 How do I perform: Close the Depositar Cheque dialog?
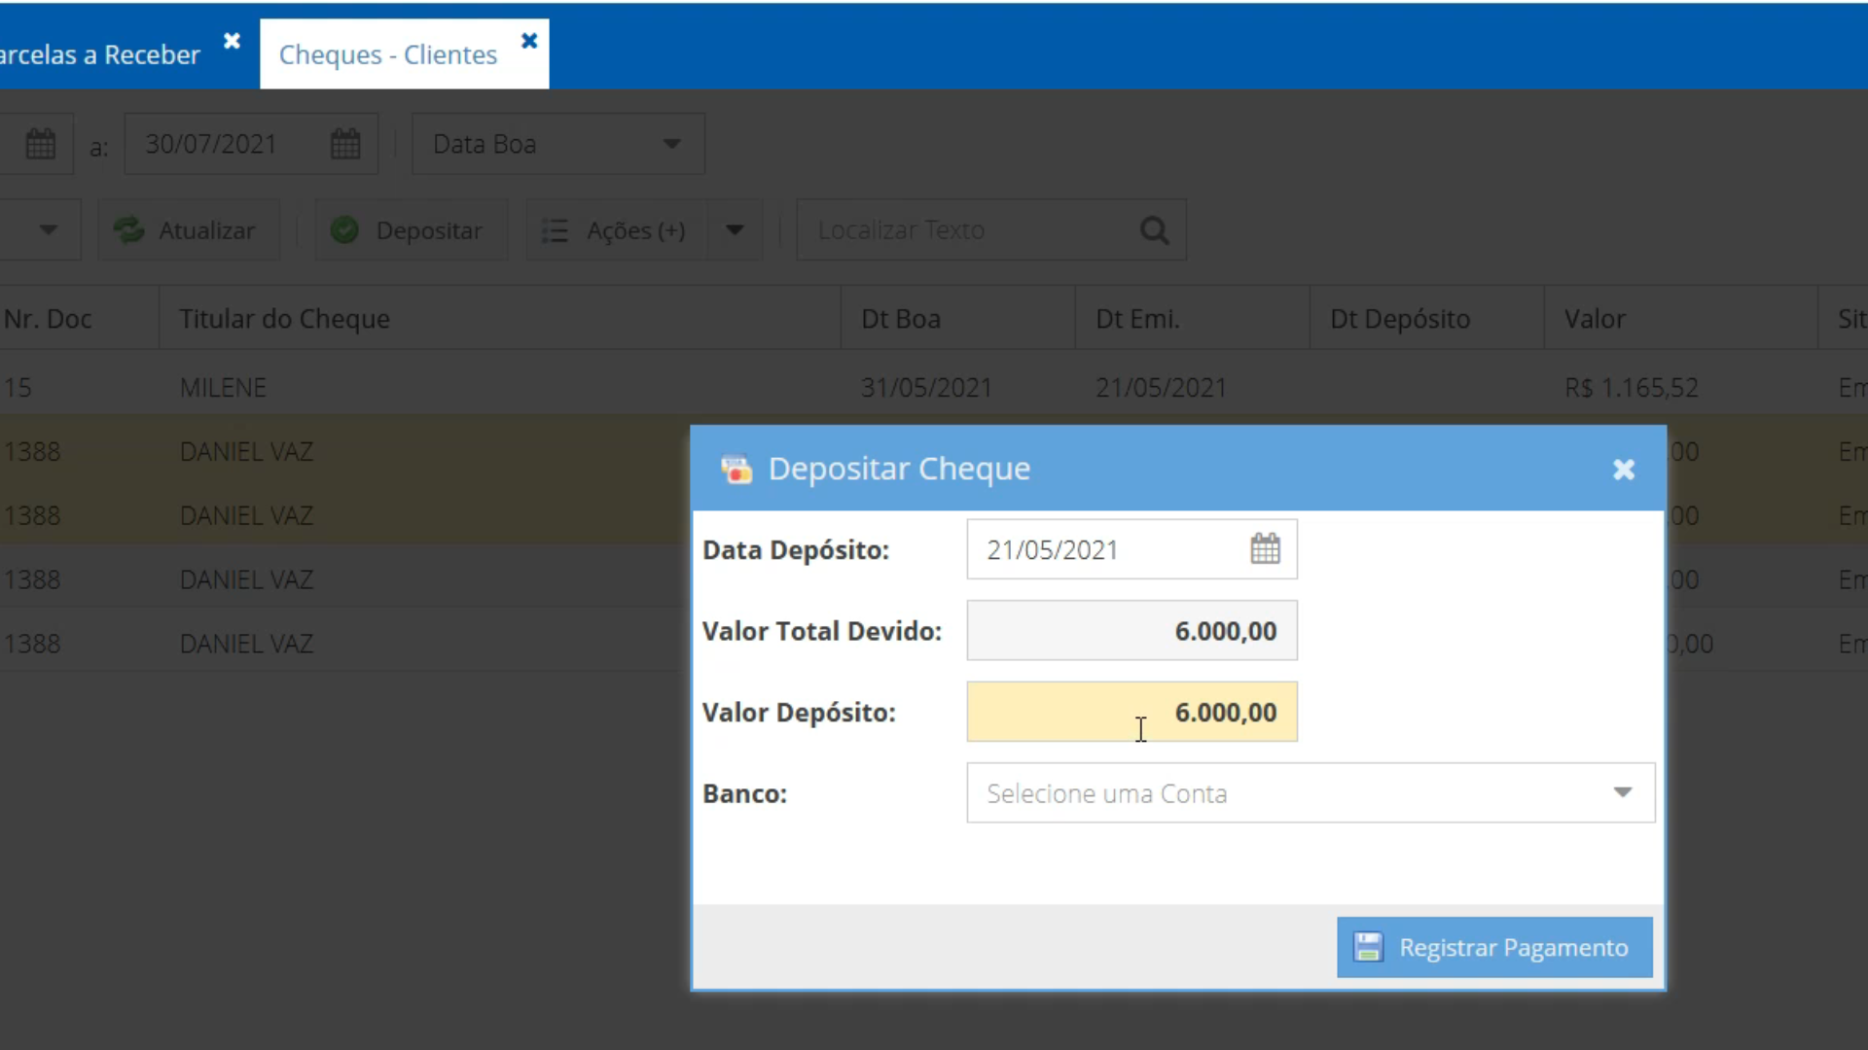(x=1624, y=470)
